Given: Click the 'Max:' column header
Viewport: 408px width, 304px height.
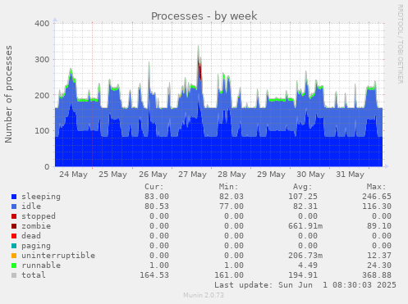Looking at the screenshot, I should (376, 187).
